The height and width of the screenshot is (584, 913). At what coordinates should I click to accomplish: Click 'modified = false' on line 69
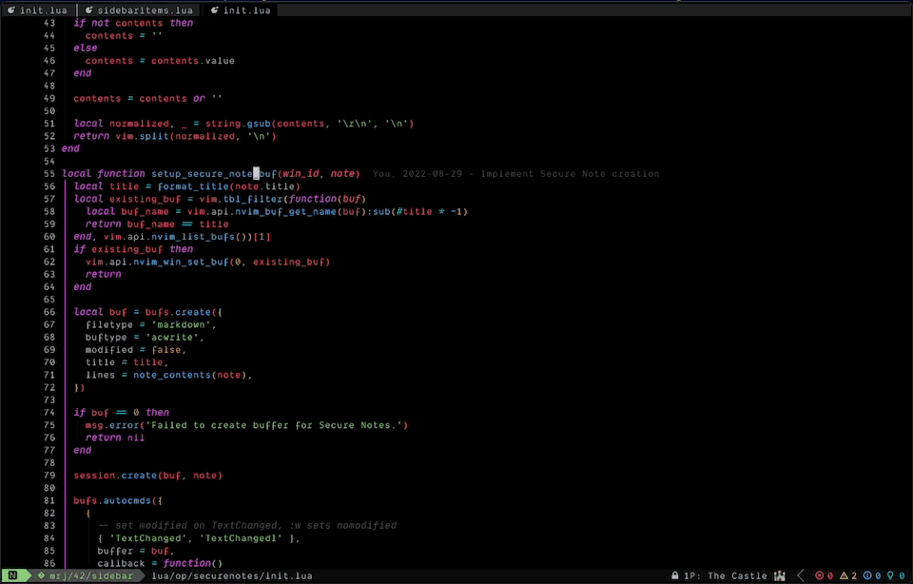coord(133,350)
